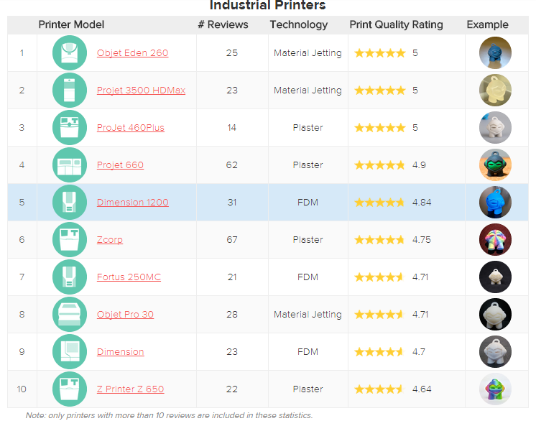This screenshot has width=536, height=421.
Task: View Projet 3500 HDMax example print thumbnail
Action: 495,91
